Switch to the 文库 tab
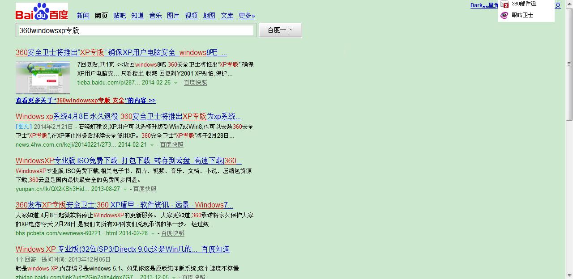The image size is (573, 279). [227, 16]
